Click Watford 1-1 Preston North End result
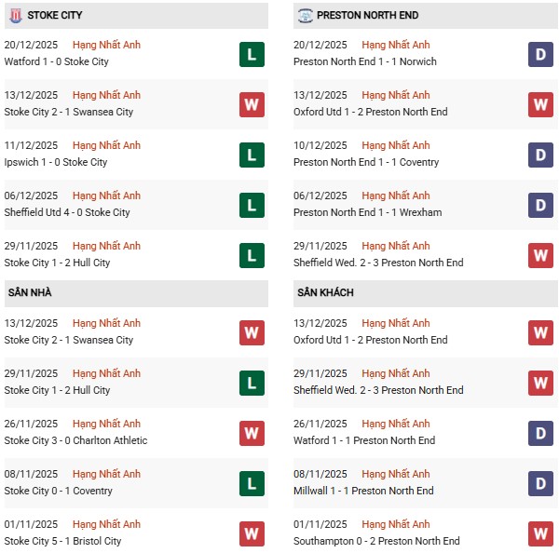 click(364, 440)
